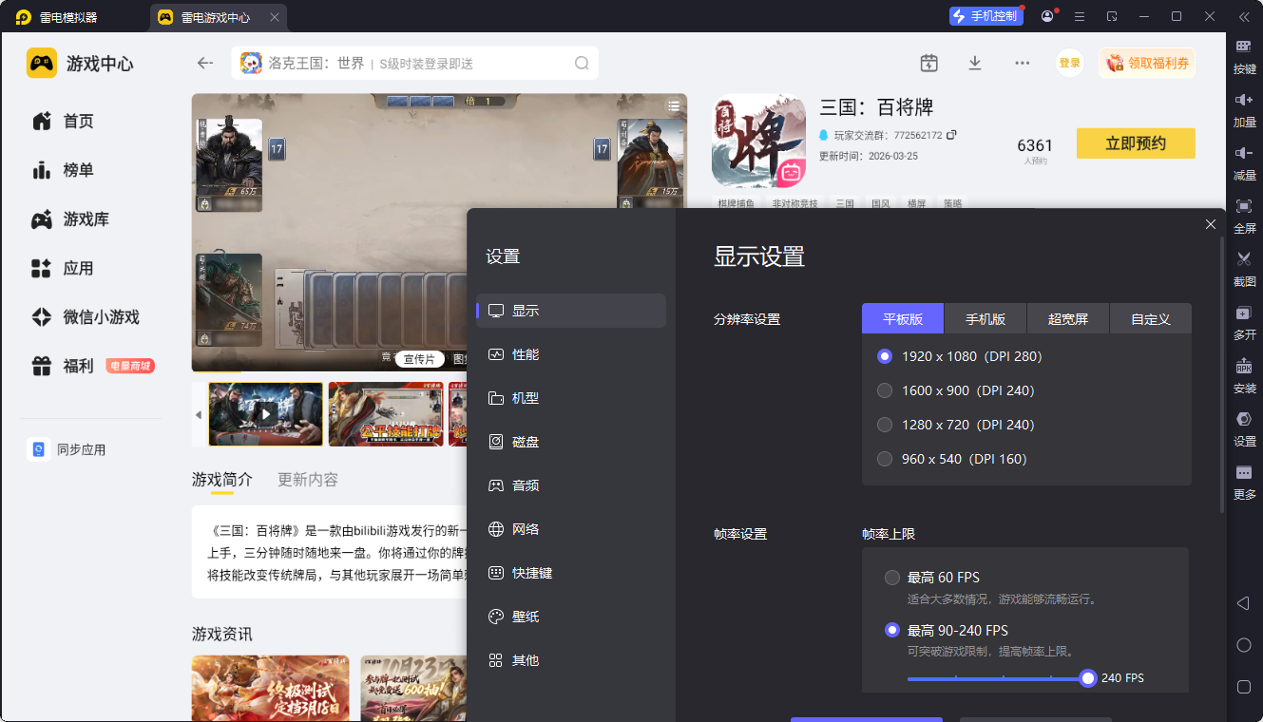Open the title bar hamburger menu
This screenshot has width=1263, height=722.
pos(1080,16)
